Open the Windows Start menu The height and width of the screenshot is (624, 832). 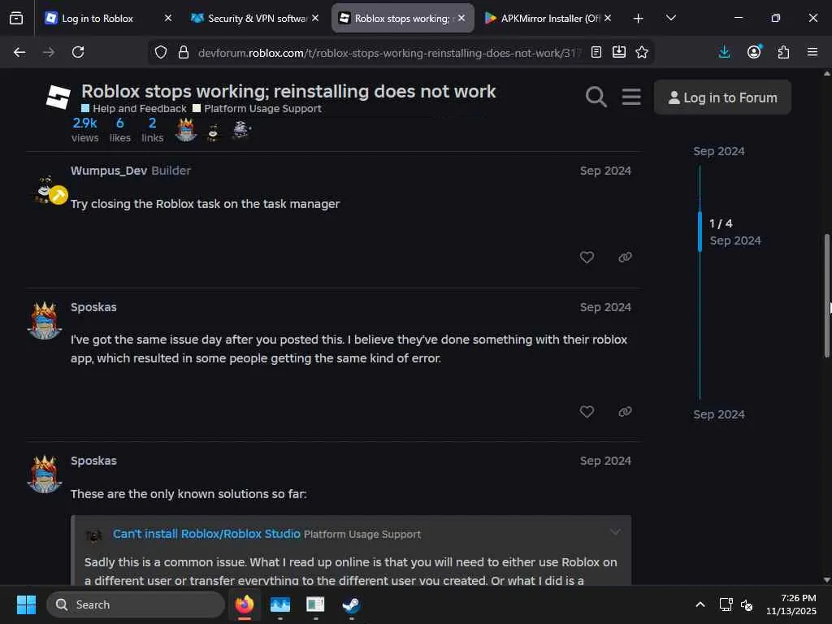point(26,604)
